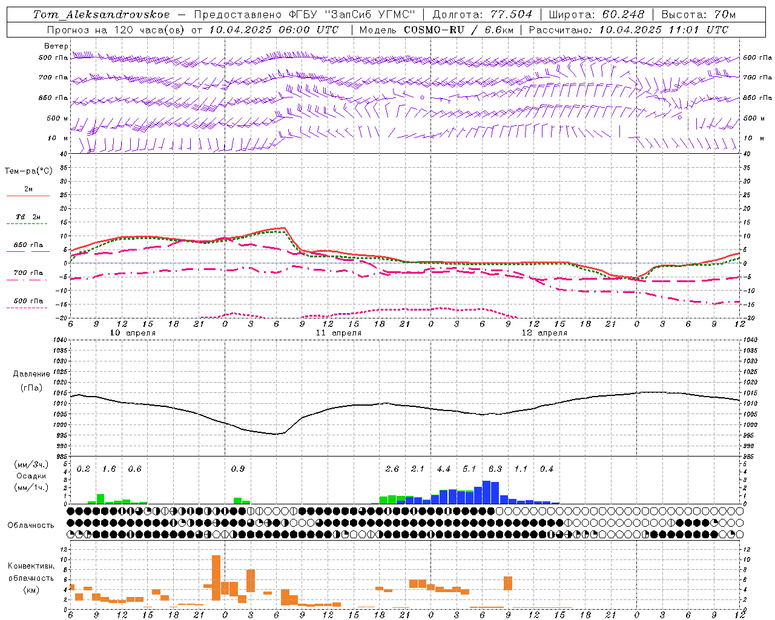Click the 700 гПа temperature legend entry

click(x=28, y=273)
